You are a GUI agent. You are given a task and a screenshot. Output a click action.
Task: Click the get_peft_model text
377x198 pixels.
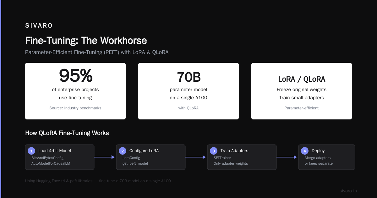(135, 163)
